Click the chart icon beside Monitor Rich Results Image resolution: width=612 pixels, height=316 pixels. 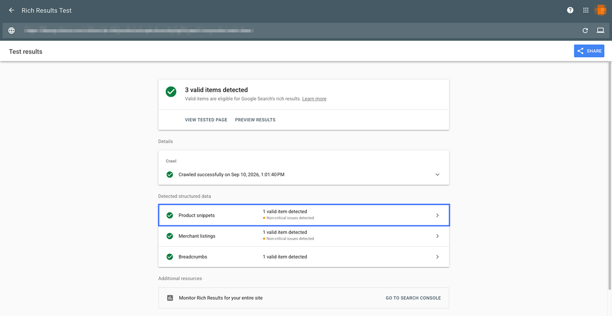[x=170, y=298]
